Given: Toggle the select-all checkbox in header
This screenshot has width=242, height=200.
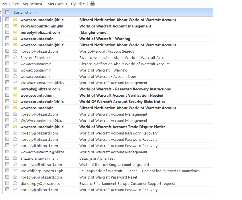Looking at the screenshot, I should pyautogui.click(x=7, y=12).
